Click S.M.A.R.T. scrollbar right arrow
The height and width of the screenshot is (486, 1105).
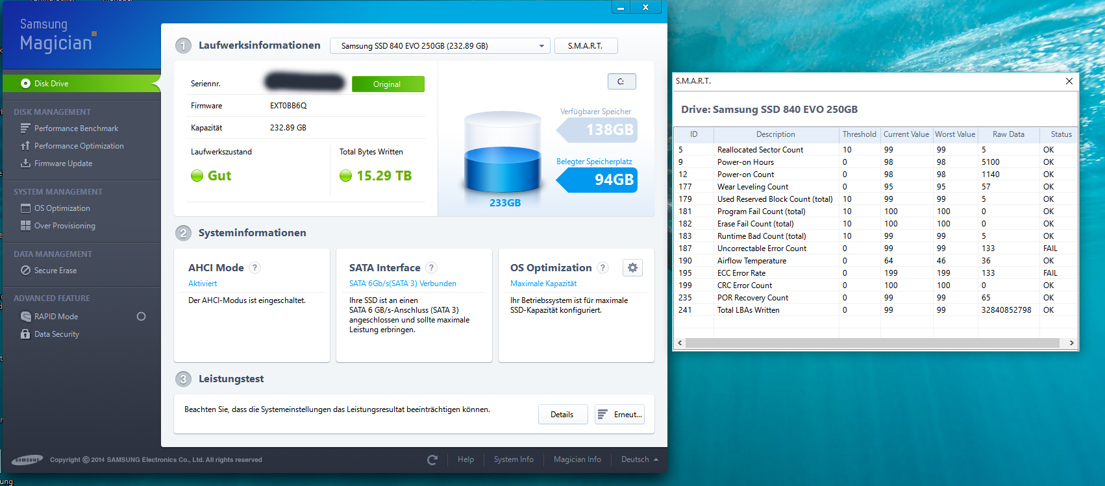[1071, 343]
